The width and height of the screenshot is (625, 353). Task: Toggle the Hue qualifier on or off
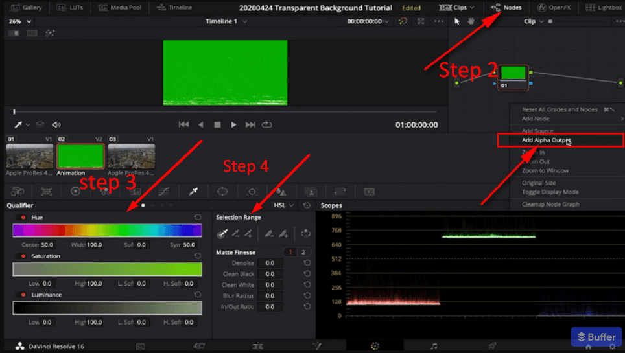point(23,217)
